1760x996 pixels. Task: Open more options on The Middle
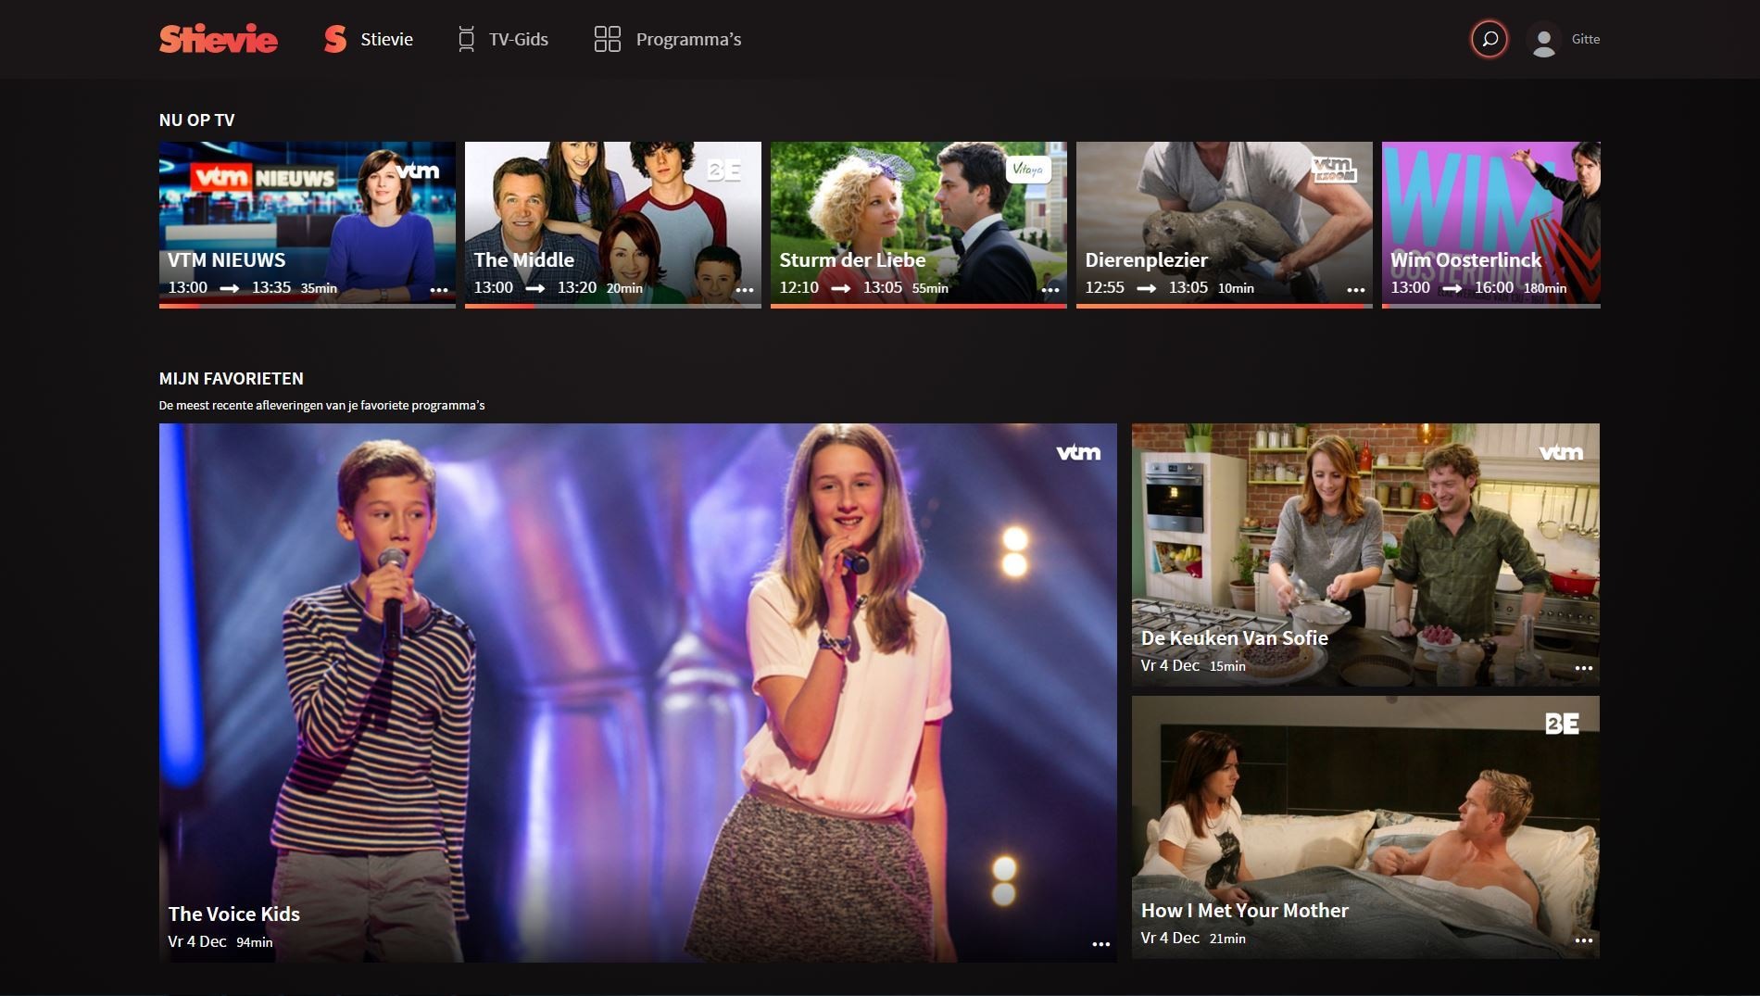(x=745, y=290)
